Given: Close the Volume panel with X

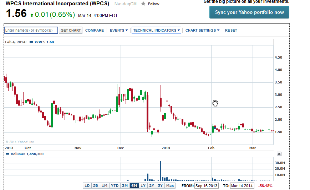Looking at the screenshot, I should pyautogui.click(x=279, y=154).
